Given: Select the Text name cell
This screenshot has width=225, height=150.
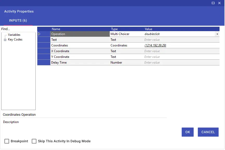Looking at the screenshot, I should 80,40.
